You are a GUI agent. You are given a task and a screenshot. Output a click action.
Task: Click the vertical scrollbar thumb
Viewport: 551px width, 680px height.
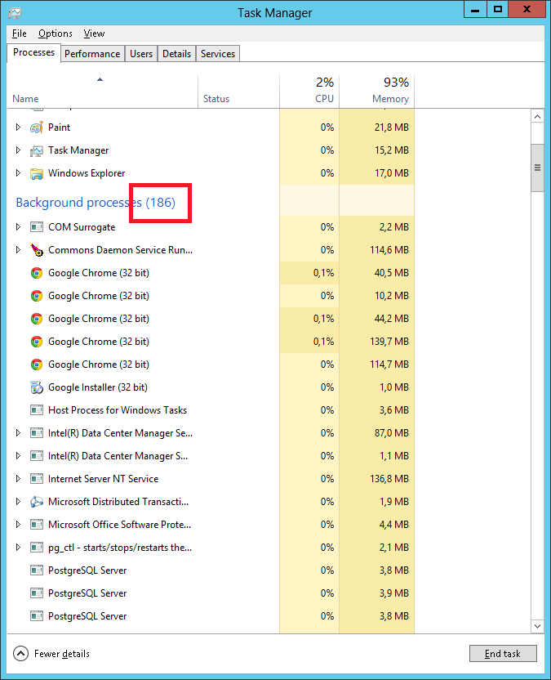pos(537,168)
